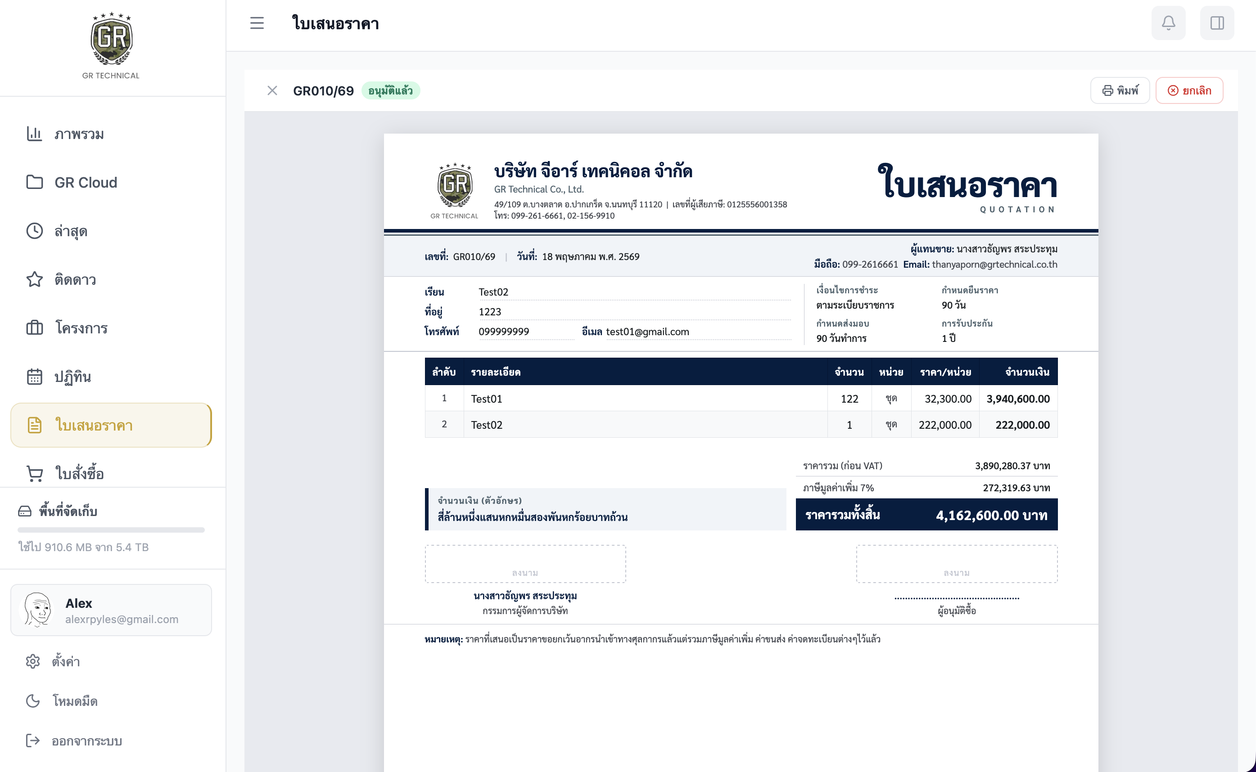Click the ผู้อนุมัติซื้อ buyer signature box

click(957, 564)
